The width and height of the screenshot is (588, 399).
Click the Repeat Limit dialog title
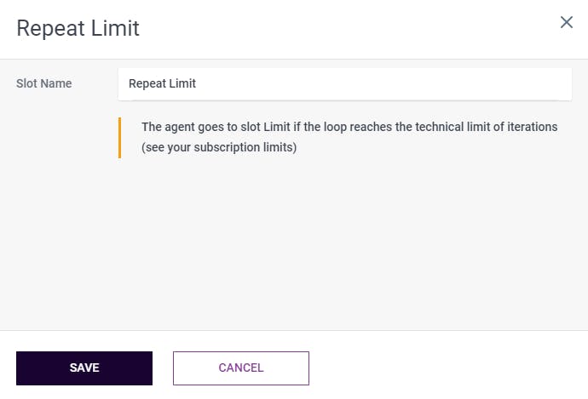78,28
